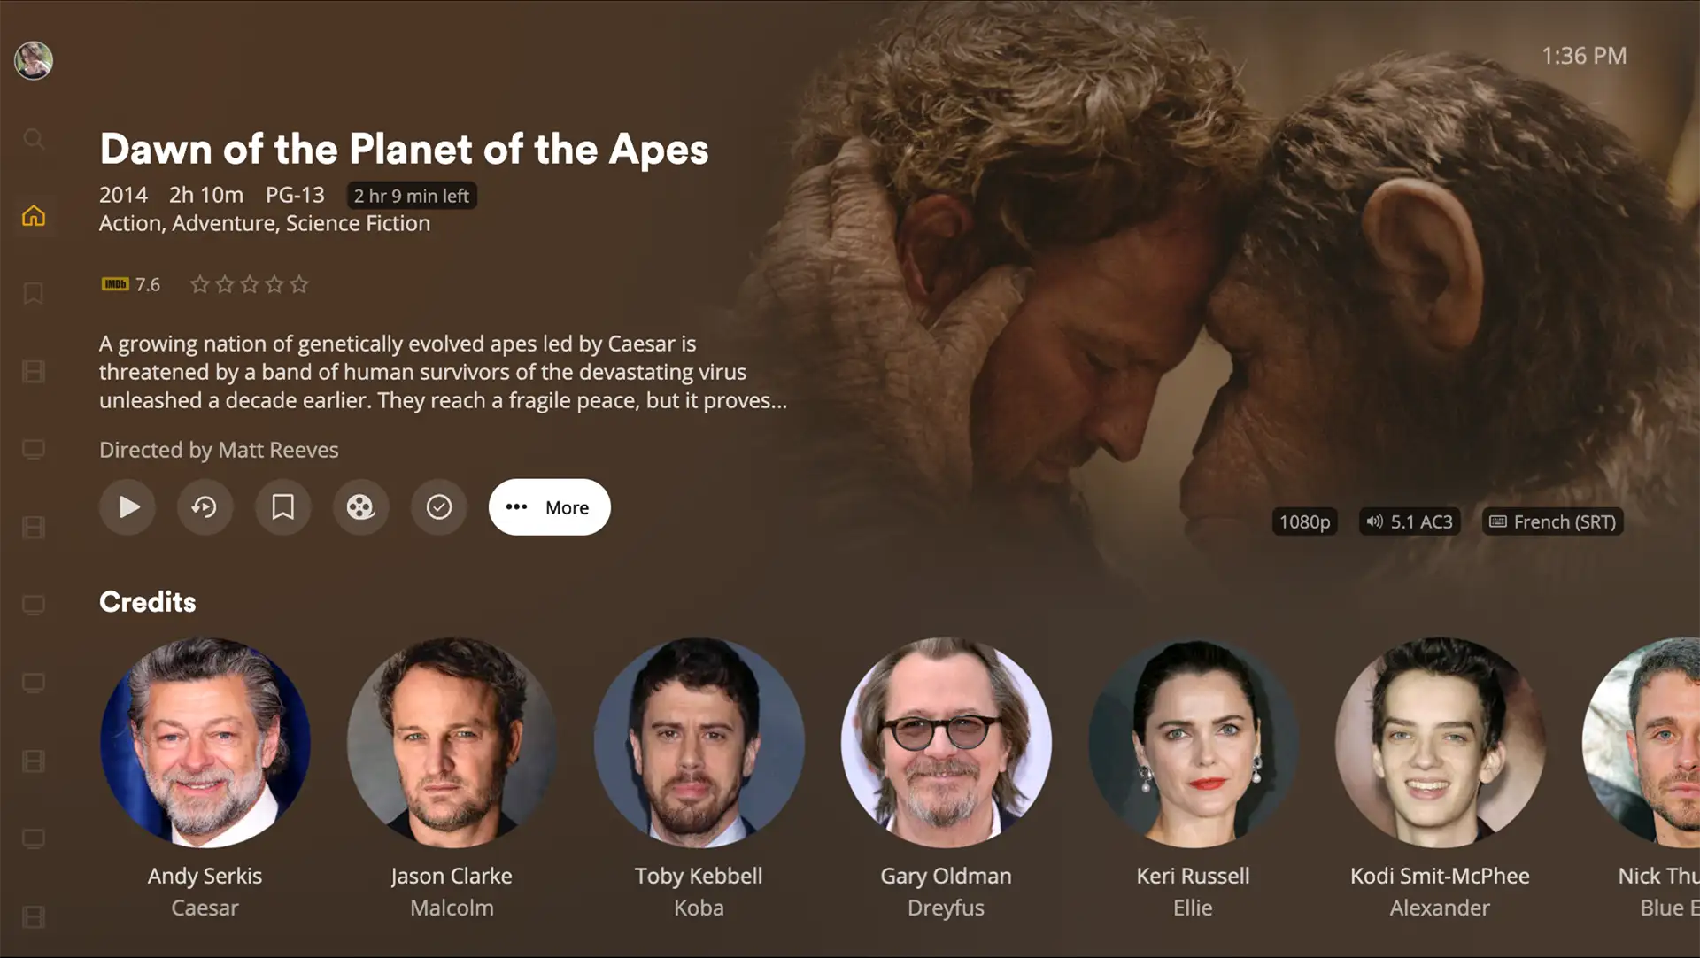This screenshot has width=1700, height=958.
Task: Rate the movie one star
Action: coord(200,284)
